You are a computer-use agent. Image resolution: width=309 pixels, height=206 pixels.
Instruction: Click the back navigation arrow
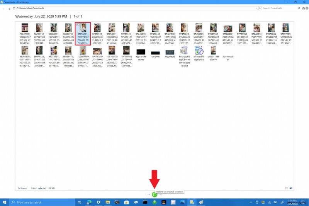4,9
